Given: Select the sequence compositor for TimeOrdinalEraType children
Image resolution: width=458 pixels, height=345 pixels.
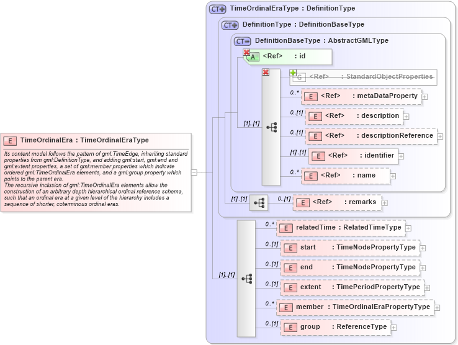Looking at the screenshot, I should (246, 279).
